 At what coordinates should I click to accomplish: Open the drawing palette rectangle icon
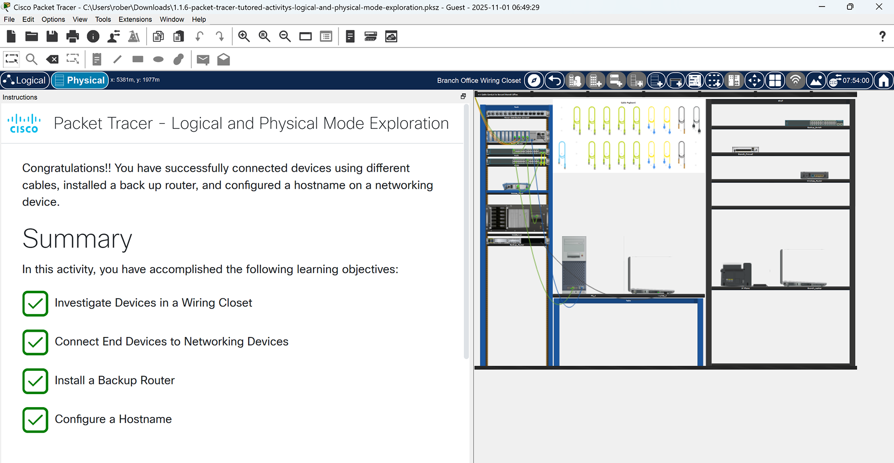305,36
